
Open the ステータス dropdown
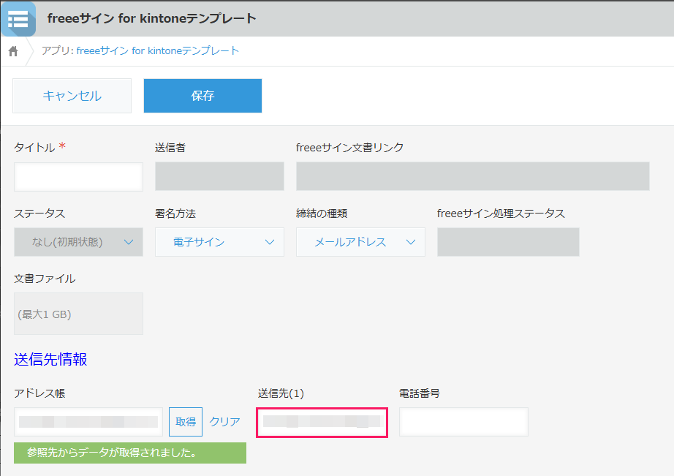tap(78, 242)
